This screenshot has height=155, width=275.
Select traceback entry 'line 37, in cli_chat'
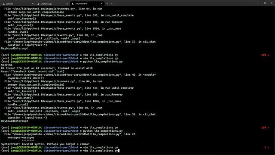click(x=80, y=42)
